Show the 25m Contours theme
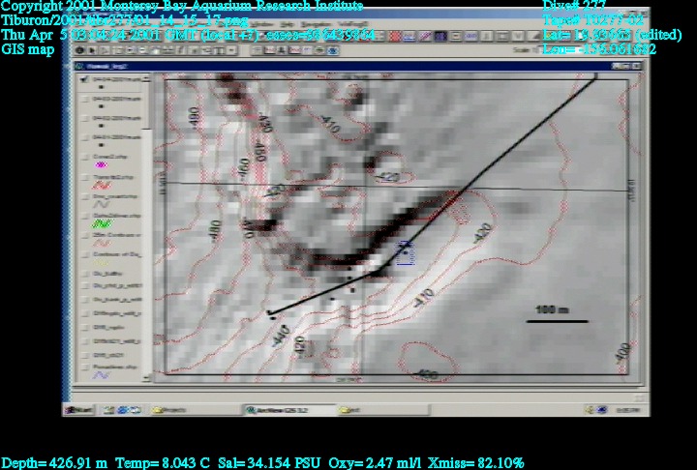The height and width of the screenshot is (470, 697). pos(85,235)
